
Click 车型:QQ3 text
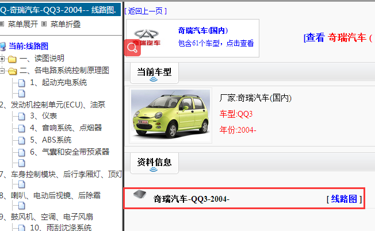click(236, 114)
